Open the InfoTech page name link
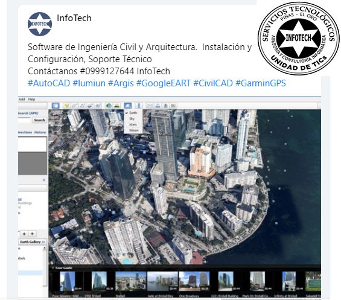341x300 pixels. 74,18
